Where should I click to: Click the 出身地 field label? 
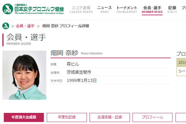tap(55, 72)
